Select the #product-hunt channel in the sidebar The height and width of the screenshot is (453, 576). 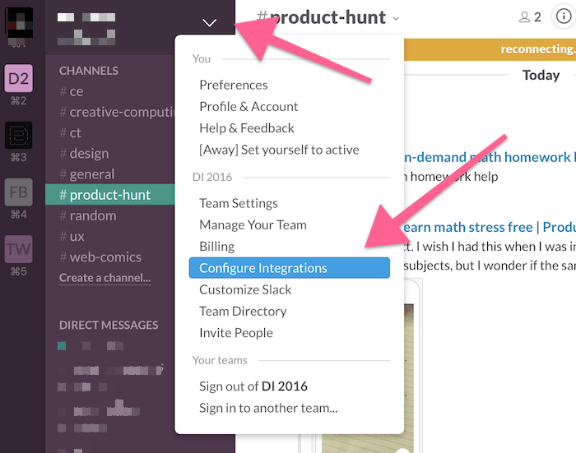(109, 195)
